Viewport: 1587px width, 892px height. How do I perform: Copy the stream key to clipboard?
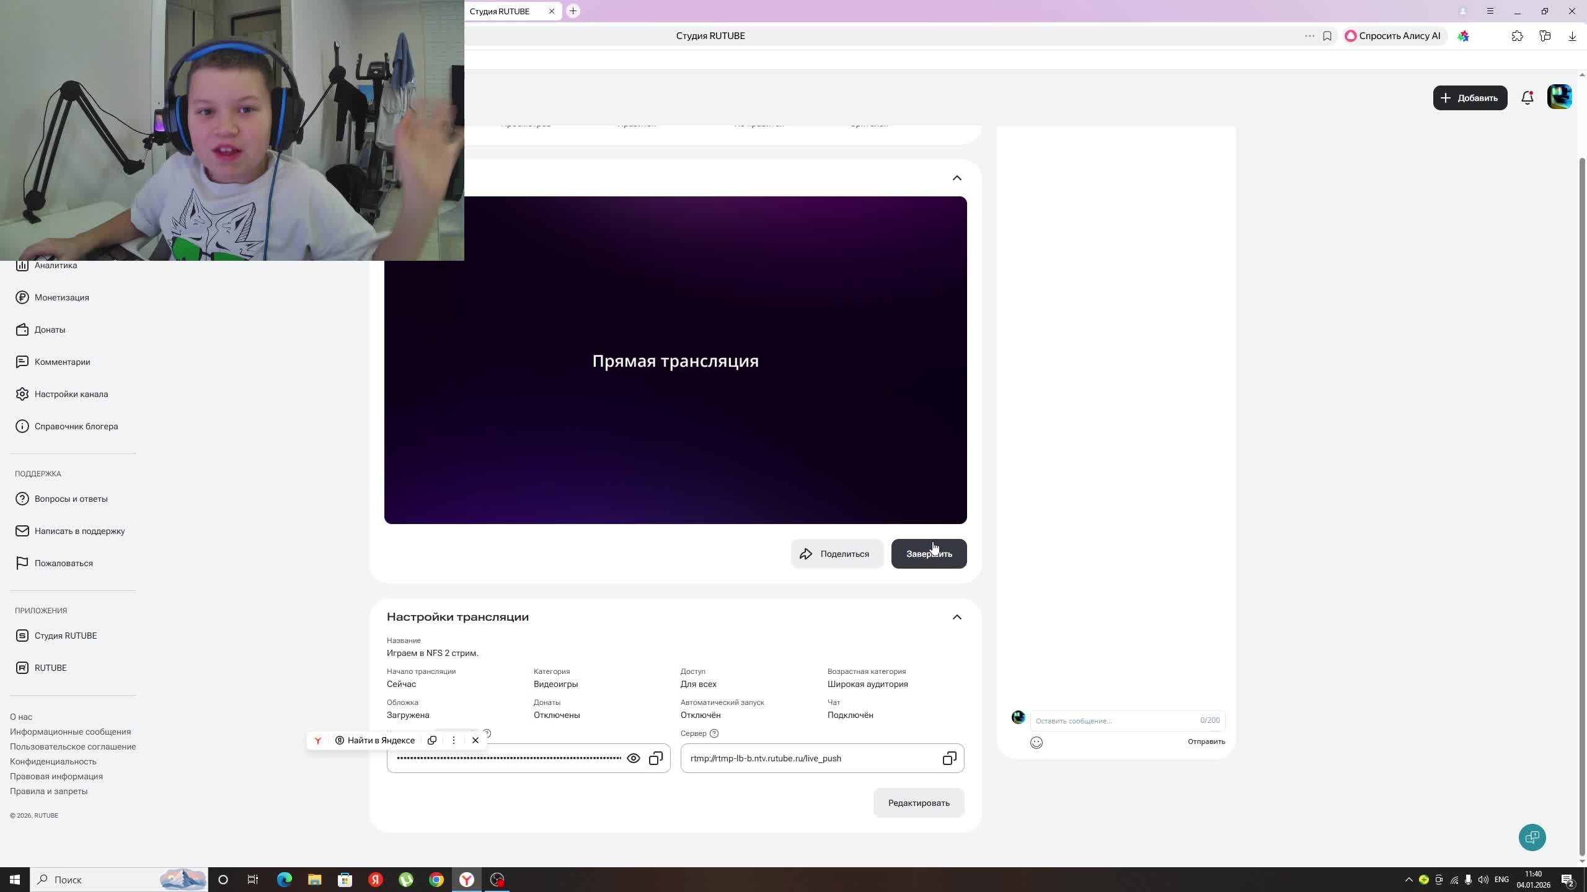(x=656, y=758)
